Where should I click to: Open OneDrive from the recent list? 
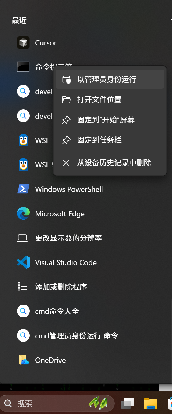click(50, 360)
